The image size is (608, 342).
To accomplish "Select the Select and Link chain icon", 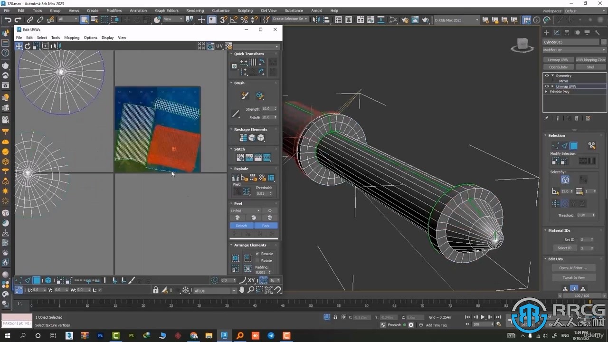I will click(x=30, y=19).
